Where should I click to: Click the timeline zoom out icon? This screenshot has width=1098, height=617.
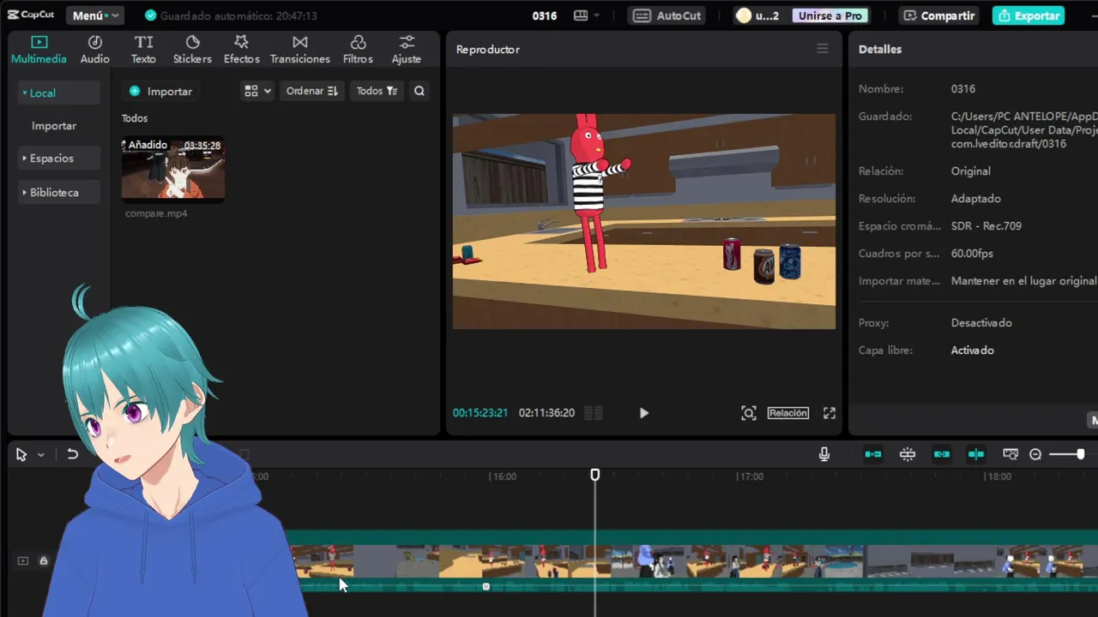(x=1035, y=454)
